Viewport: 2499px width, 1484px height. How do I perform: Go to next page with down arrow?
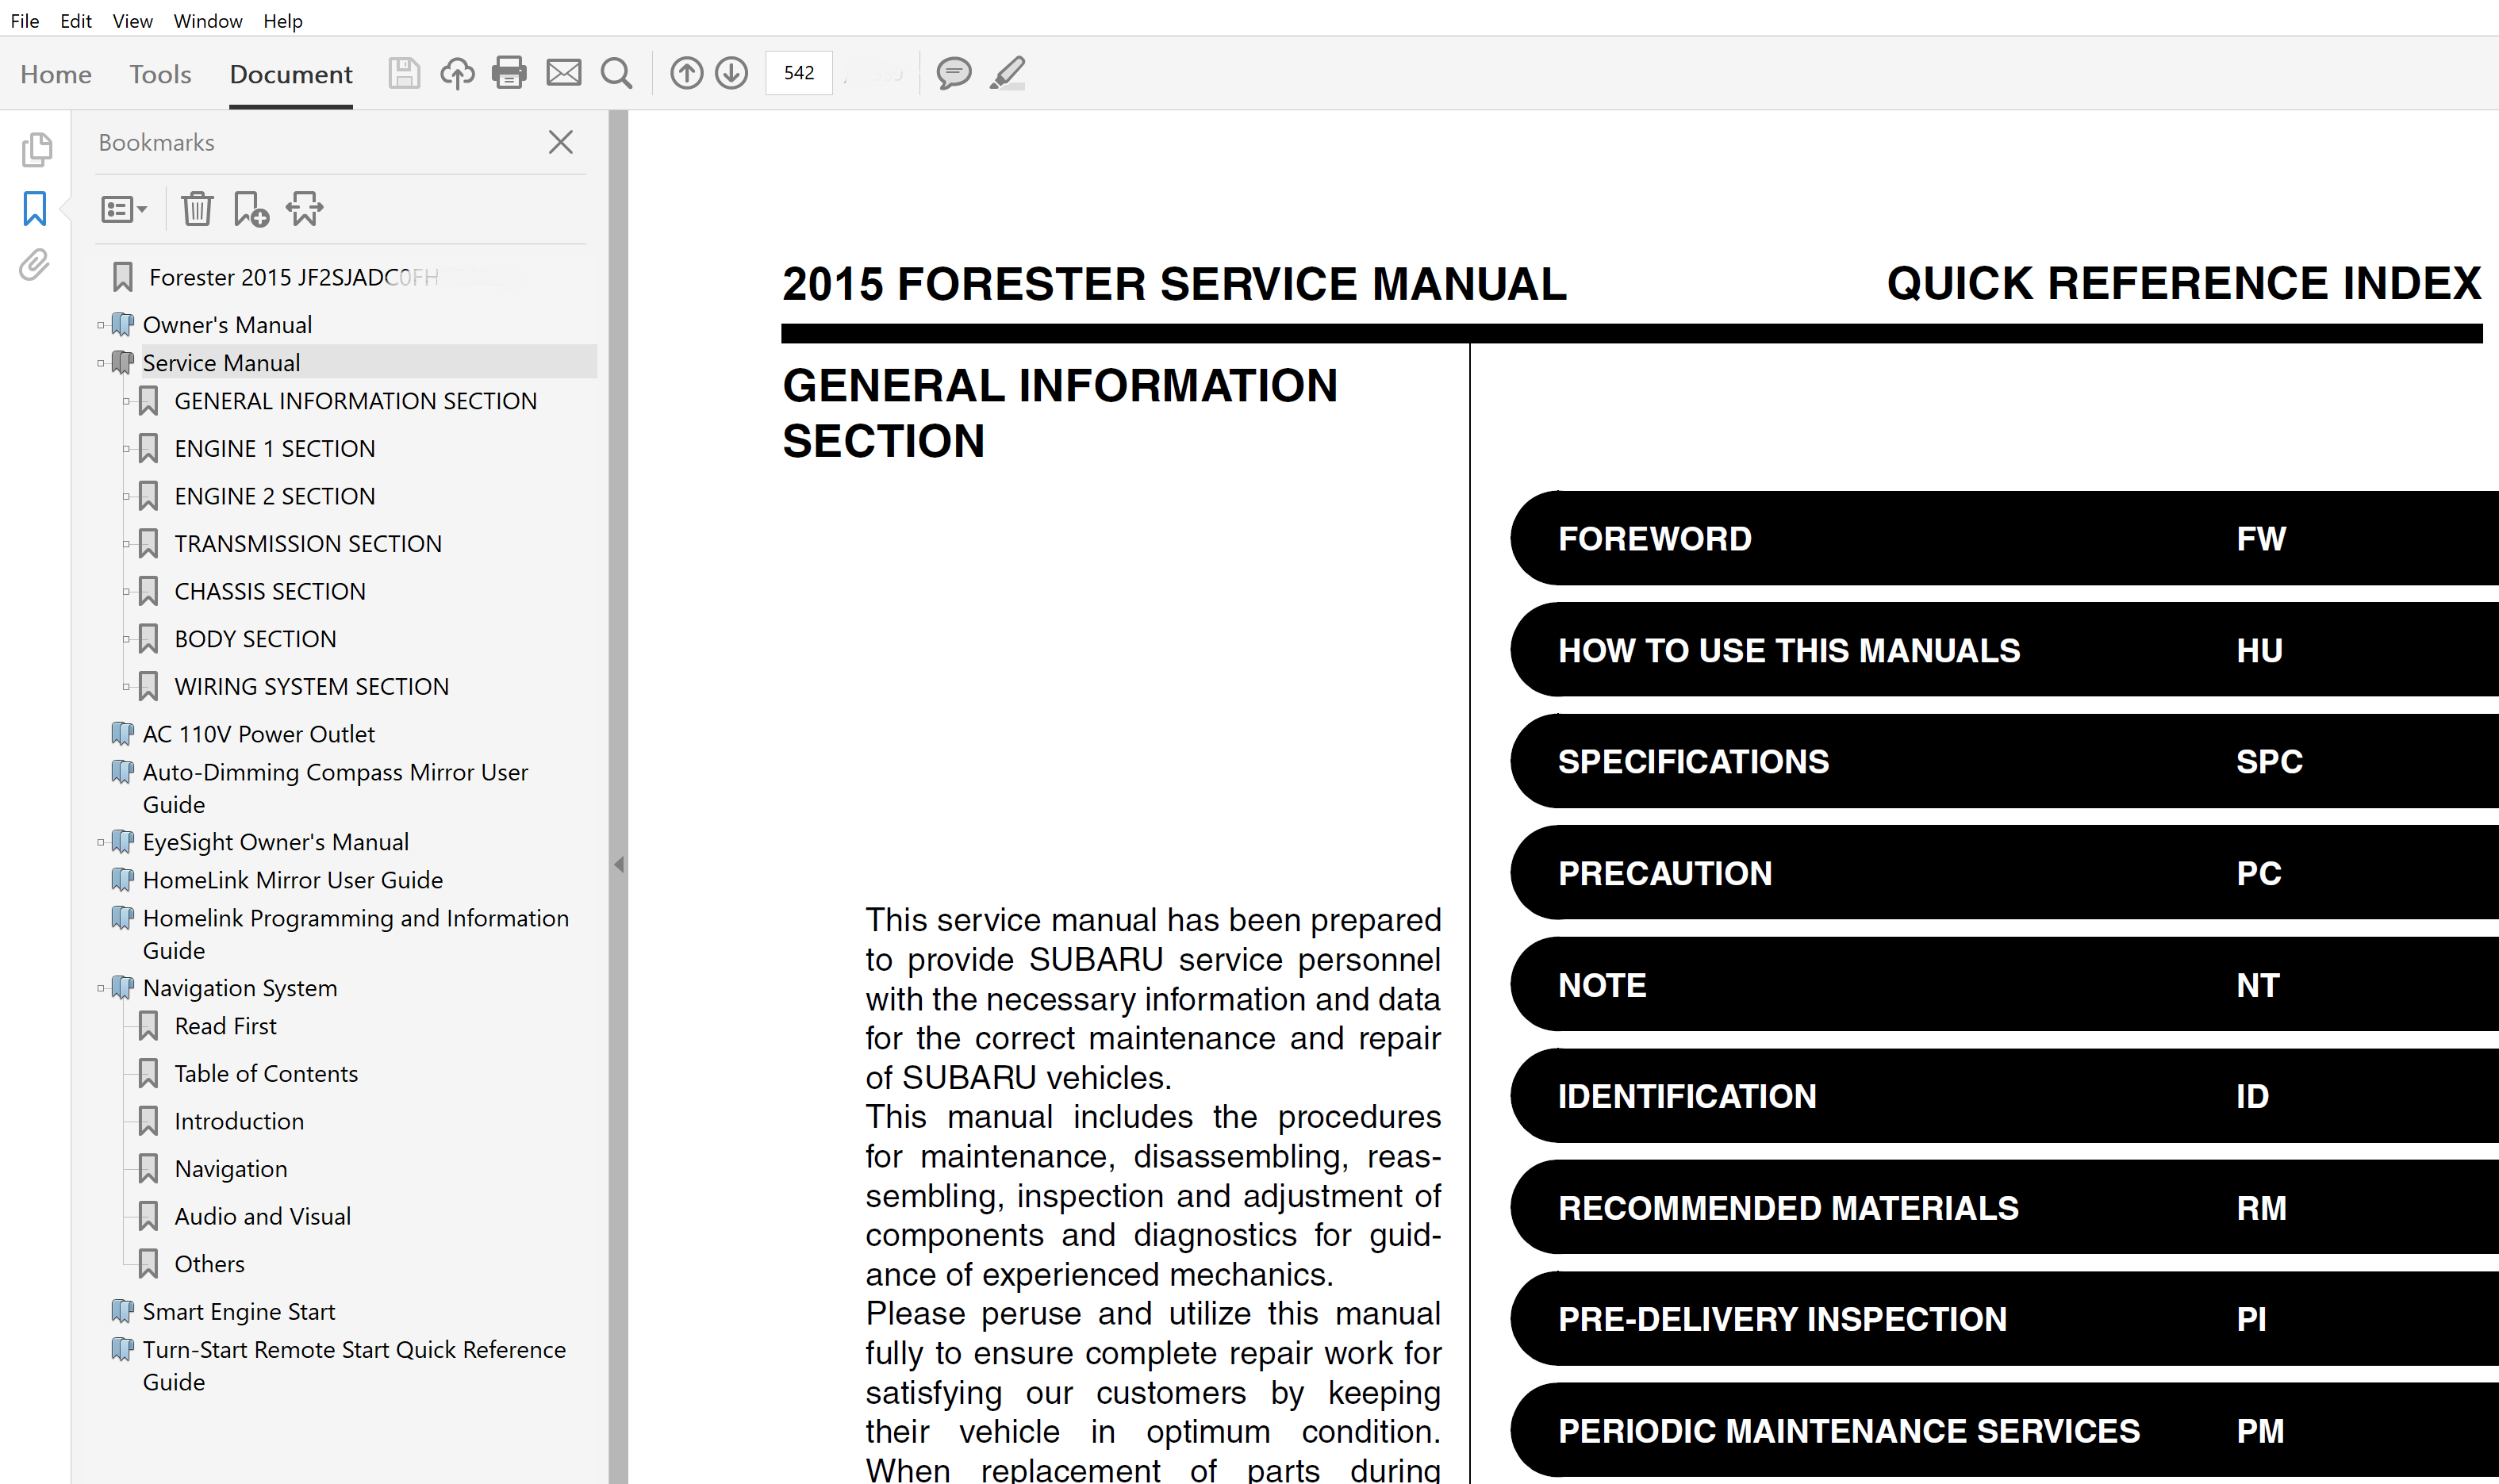point(732,73)
